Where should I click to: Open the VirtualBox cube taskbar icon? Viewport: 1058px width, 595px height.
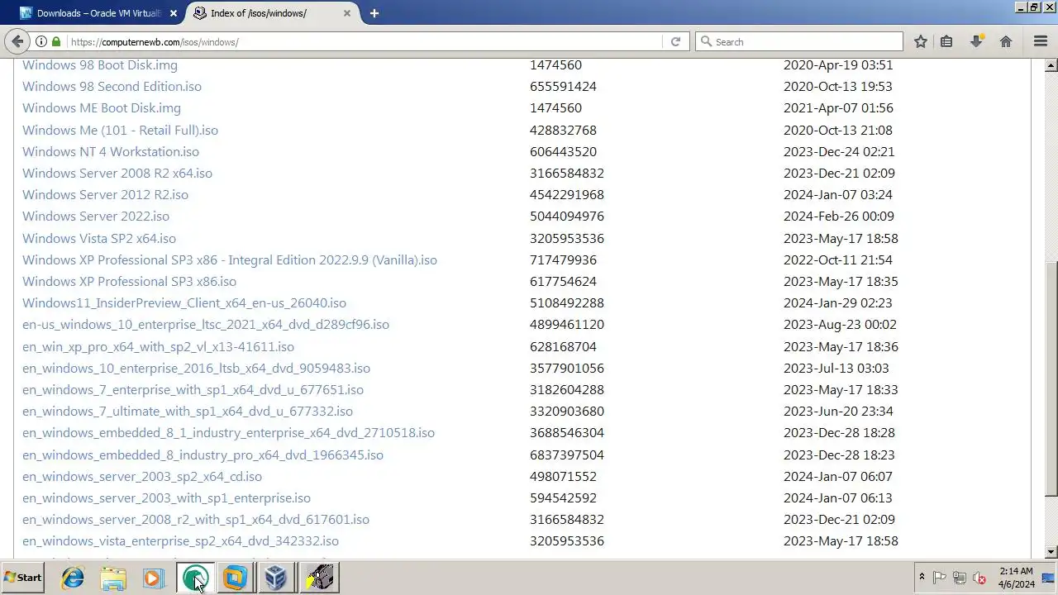coord(275,578)
